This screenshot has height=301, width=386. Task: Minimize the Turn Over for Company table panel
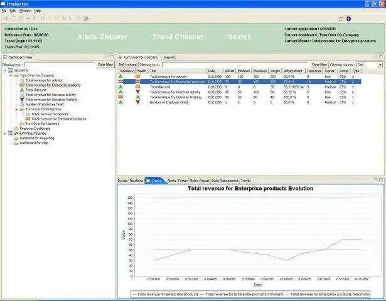(375, 56)
